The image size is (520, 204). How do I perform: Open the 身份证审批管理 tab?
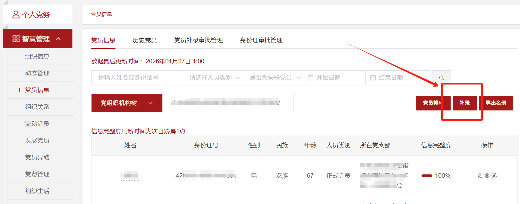click(x=261, y=40)
